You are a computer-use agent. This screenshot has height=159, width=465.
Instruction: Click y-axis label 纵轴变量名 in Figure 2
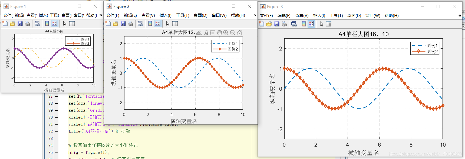click(114, 73)
